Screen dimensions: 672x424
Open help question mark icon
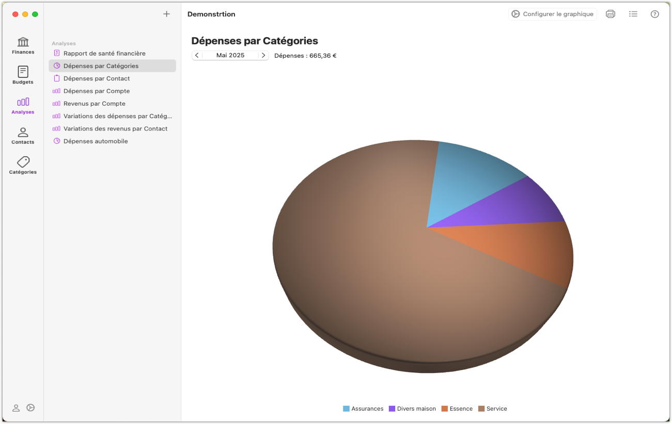point(654,14)
